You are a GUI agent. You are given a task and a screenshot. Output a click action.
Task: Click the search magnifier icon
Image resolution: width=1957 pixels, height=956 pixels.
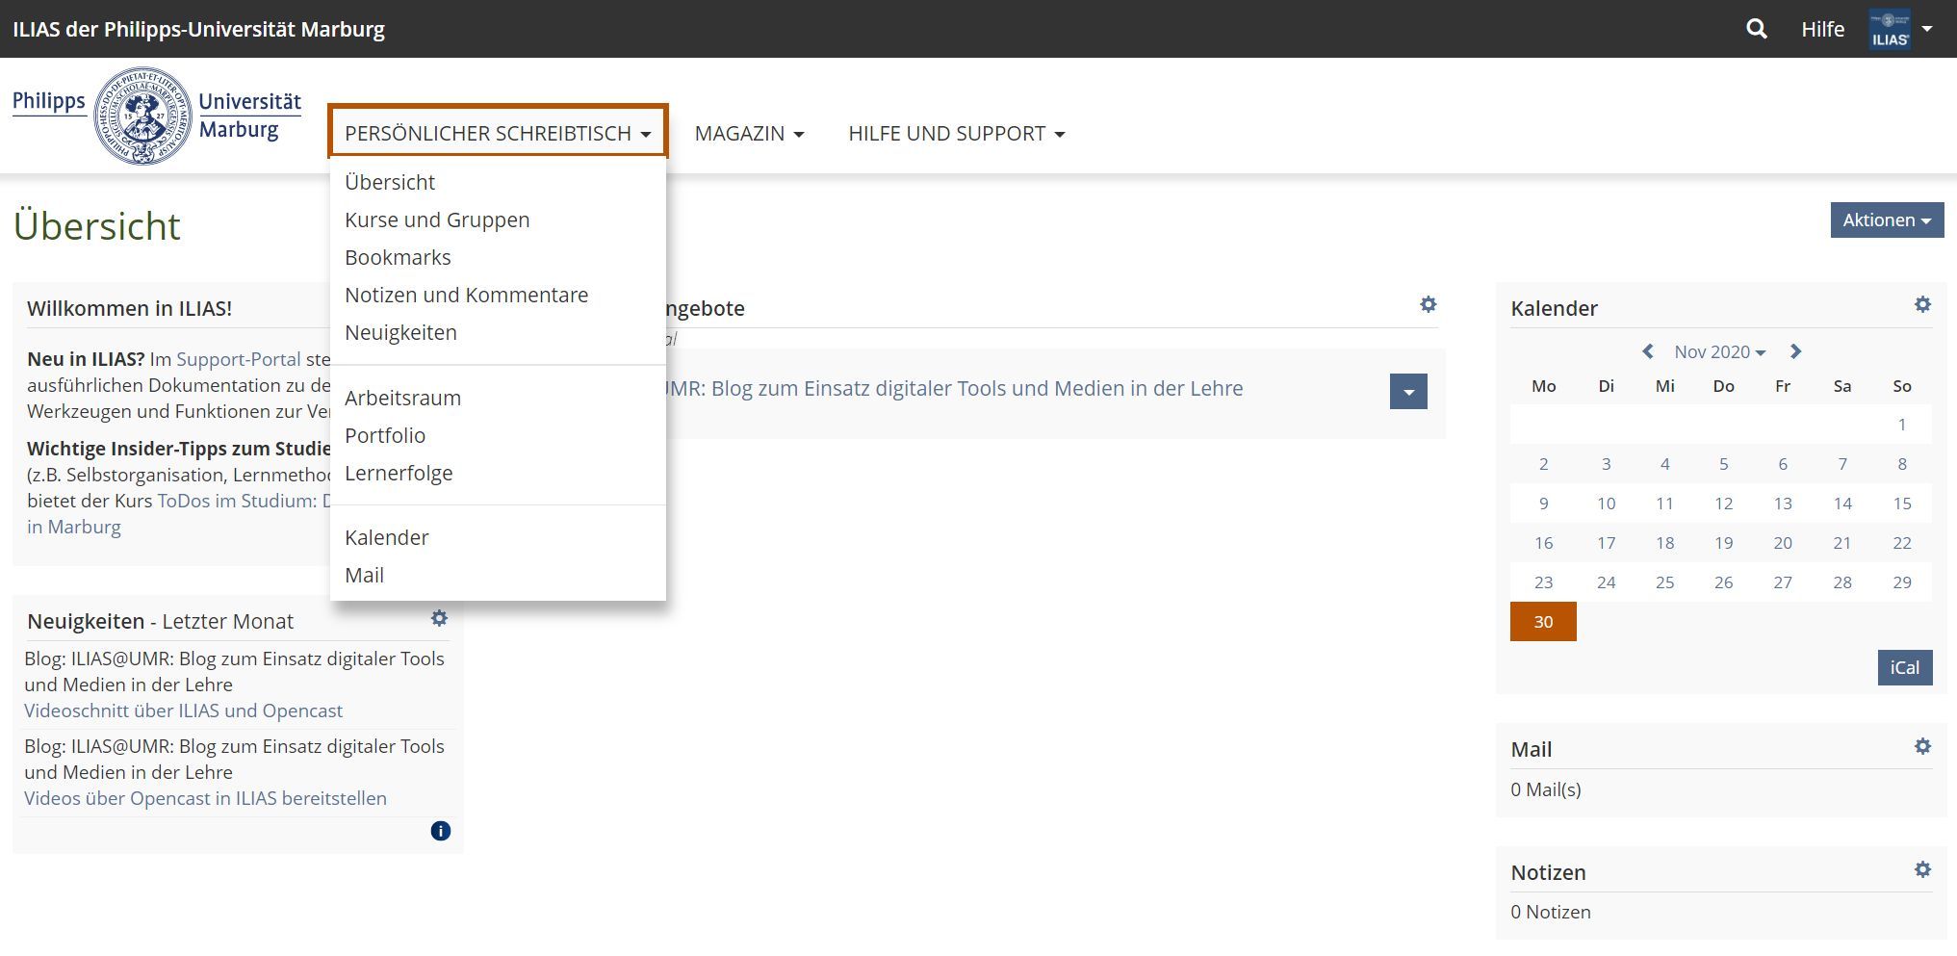point(1756,29)
